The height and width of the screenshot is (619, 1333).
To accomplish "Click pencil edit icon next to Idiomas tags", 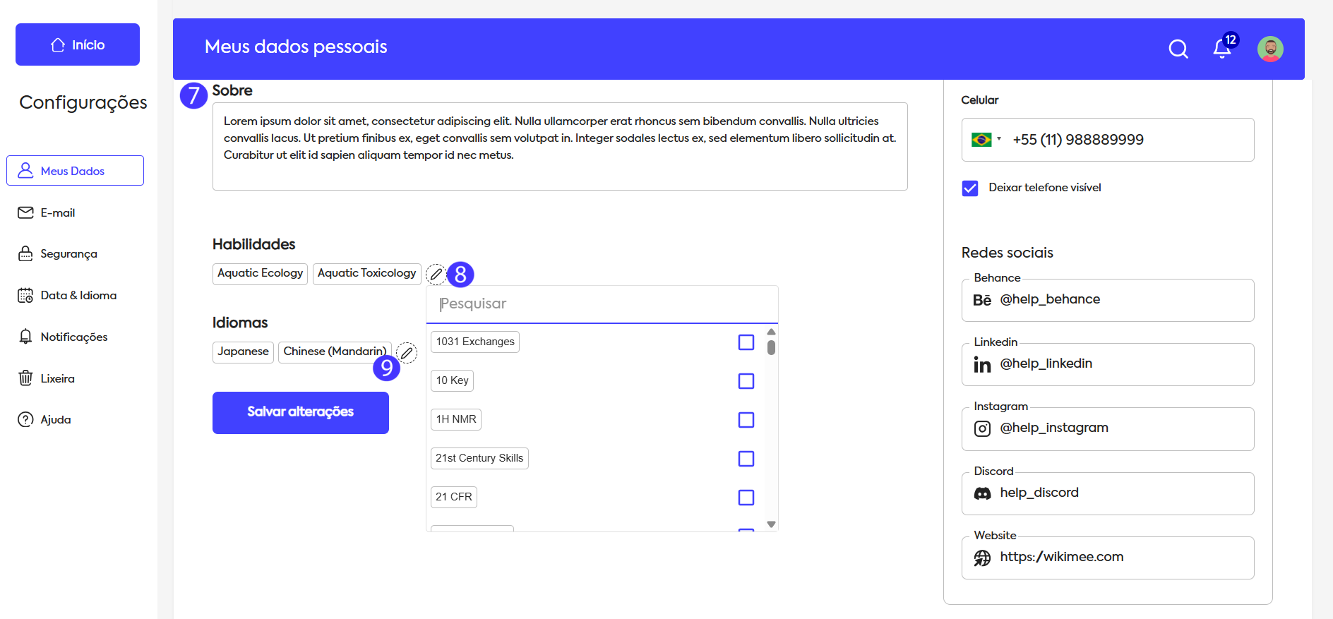I will [x=407, y=352].
